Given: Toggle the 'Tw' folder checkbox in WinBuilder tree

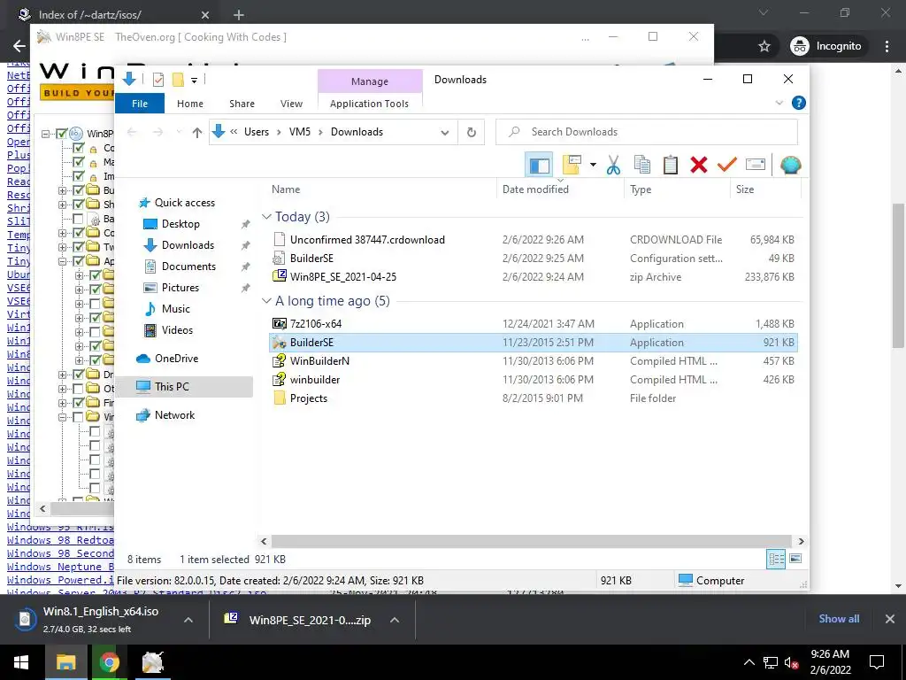Looking at the screenshot, I should point(79,247).
